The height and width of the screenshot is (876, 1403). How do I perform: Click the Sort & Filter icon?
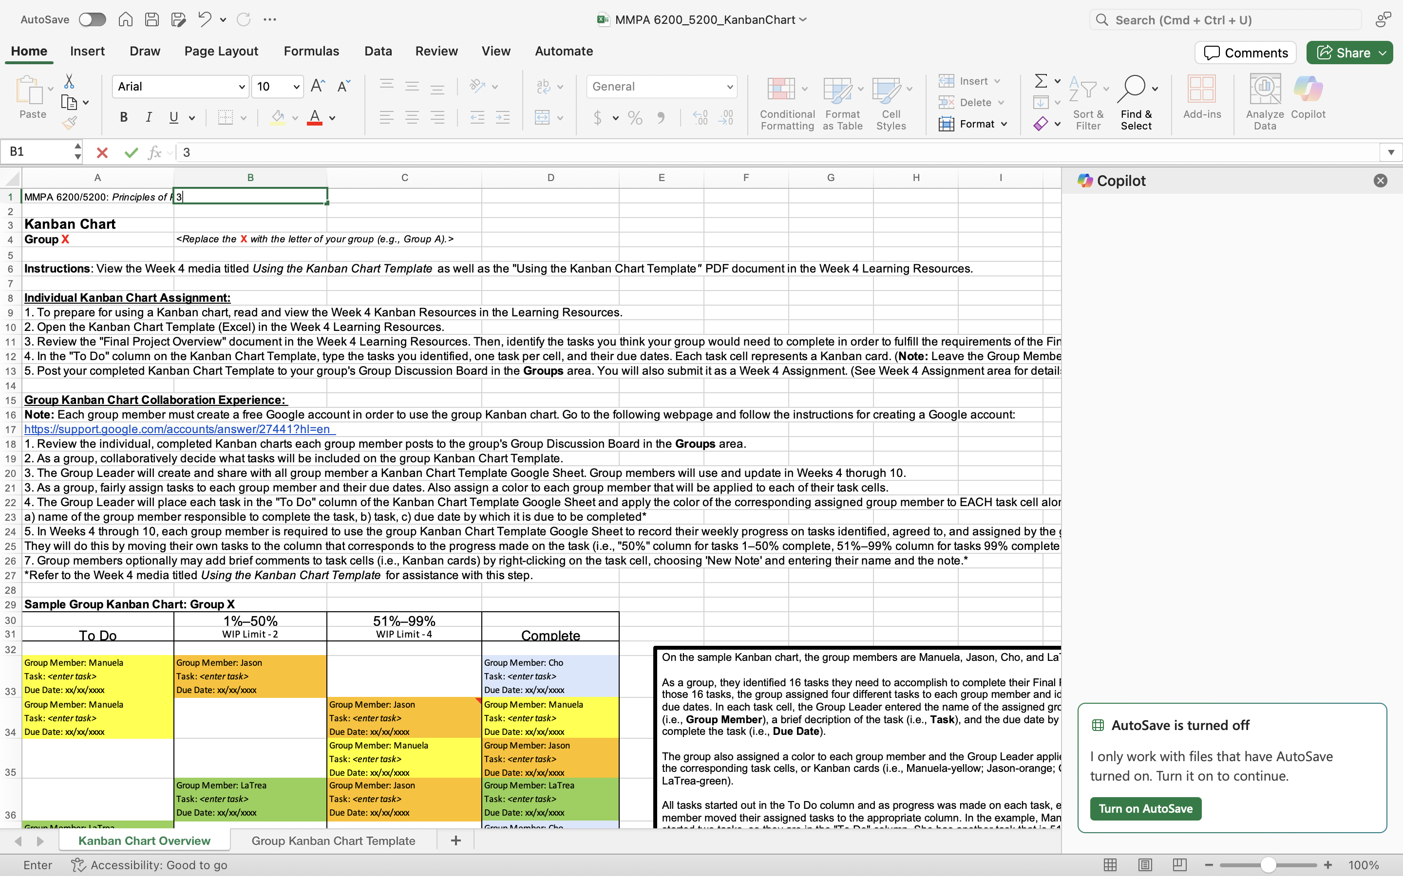(x=1087, y=101)
